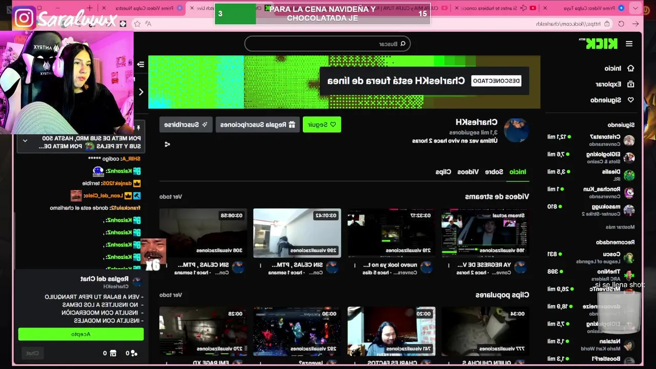The height and width of the screenshot is (369, 656).
Task: Click the browser back arrow icon
Action: (x=636, y=24)
